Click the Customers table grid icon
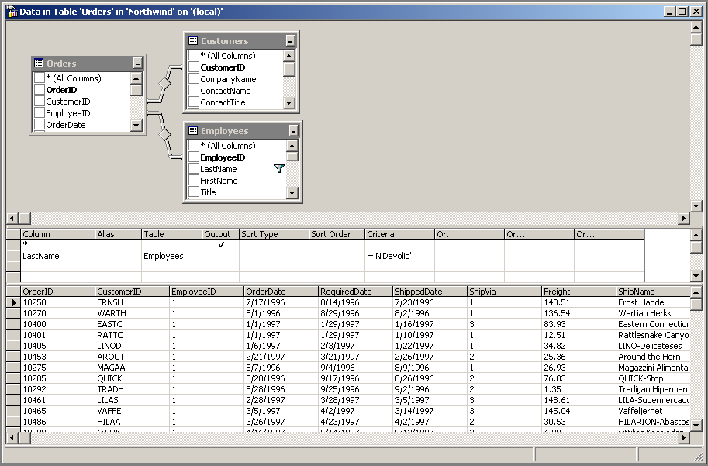 point(193,40)
